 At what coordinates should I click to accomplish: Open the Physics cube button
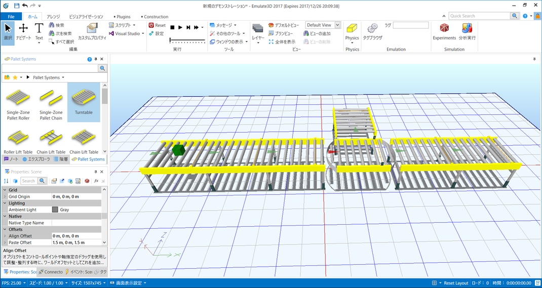352,33
